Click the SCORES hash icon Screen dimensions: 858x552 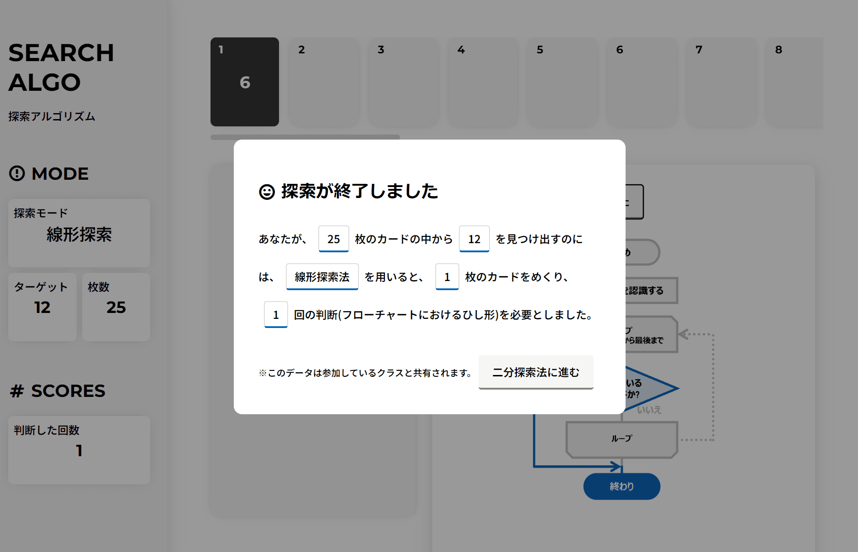[x=17, y=391]
